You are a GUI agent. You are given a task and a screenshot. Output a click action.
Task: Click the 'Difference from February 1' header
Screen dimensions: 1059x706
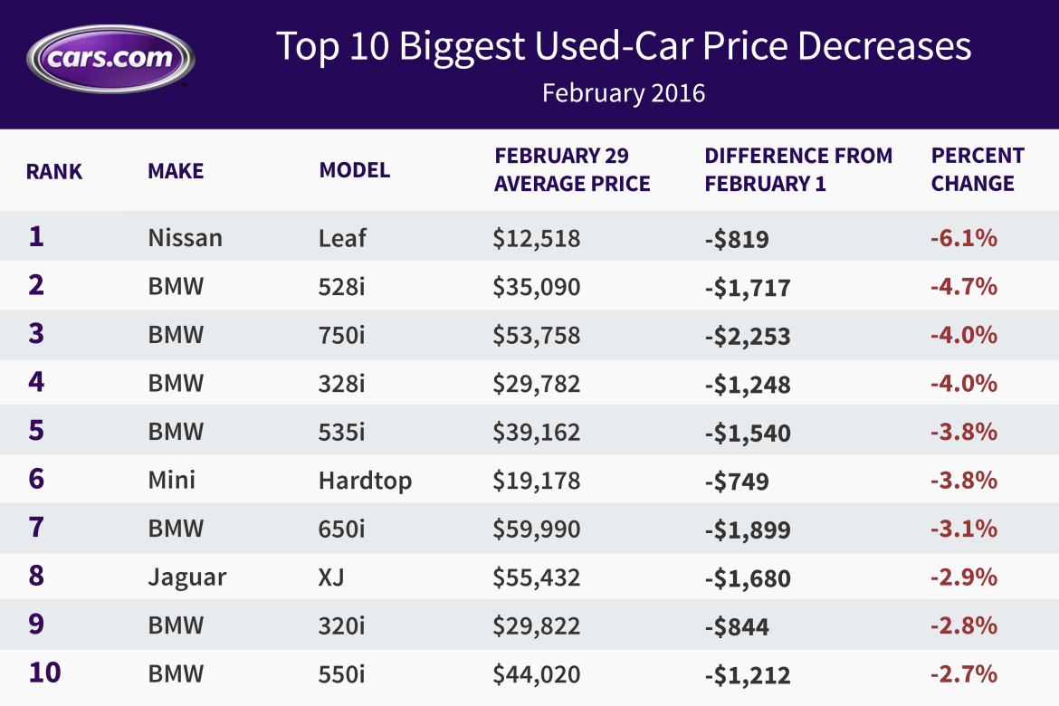798,170
